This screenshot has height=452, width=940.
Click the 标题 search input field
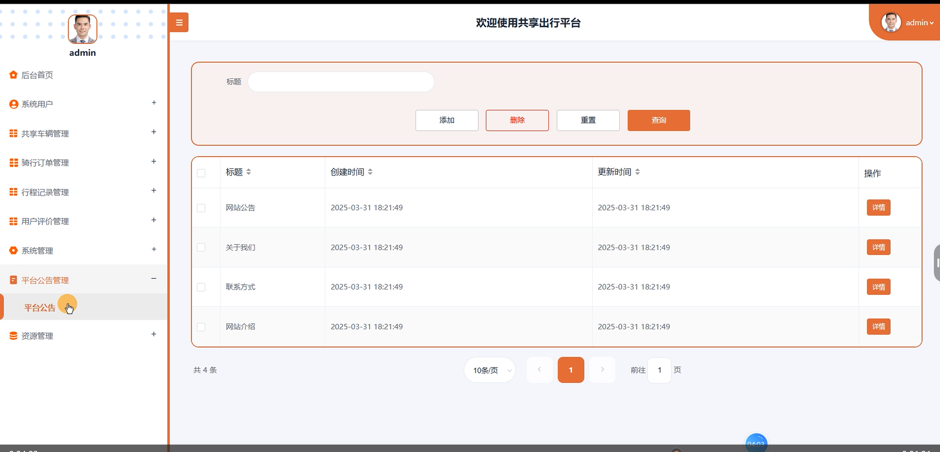click(341, 82)
